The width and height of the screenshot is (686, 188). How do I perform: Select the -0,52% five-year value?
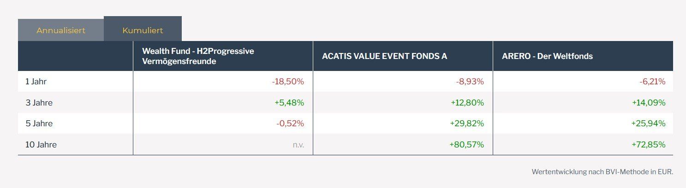pos(290,123)
